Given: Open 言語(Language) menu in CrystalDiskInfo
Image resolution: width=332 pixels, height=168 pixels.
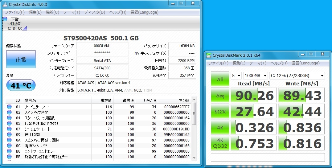Looking at the screenshot, I should point(144,12).
